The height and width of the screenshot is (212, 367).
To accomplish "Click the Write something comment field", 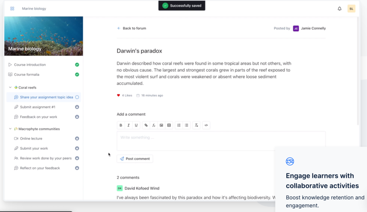I will click(221, 140).
